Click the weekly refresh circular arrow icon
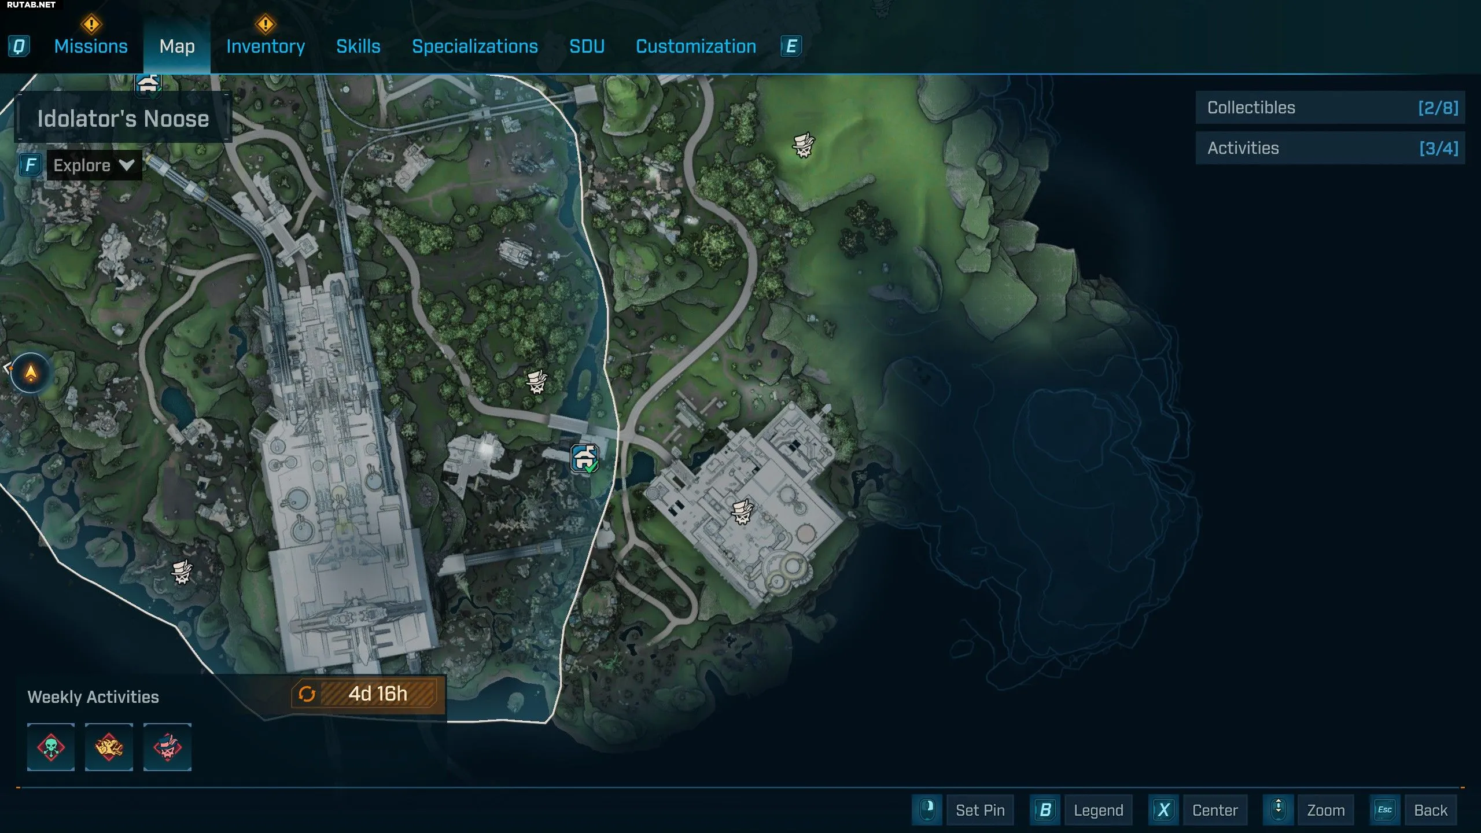The width and height of the screenshot is (1481, 833). pyautogui.click(x=307, y=694)
